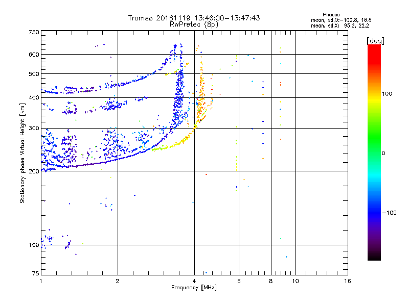Click the y-axis tick label '200'

click(34, 171)
